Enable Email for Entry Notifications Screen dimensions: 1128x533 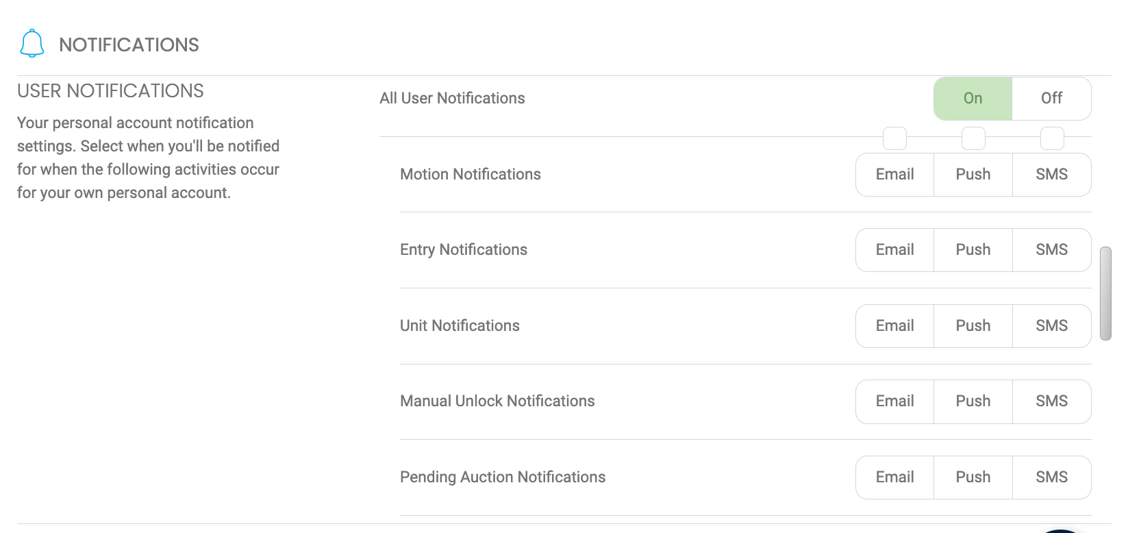[x=894, y=250]
